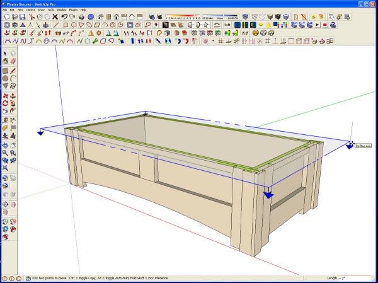Screen dimensions: 378x283
Task: Click the Undo arrow icon
Action: point(64,16)
